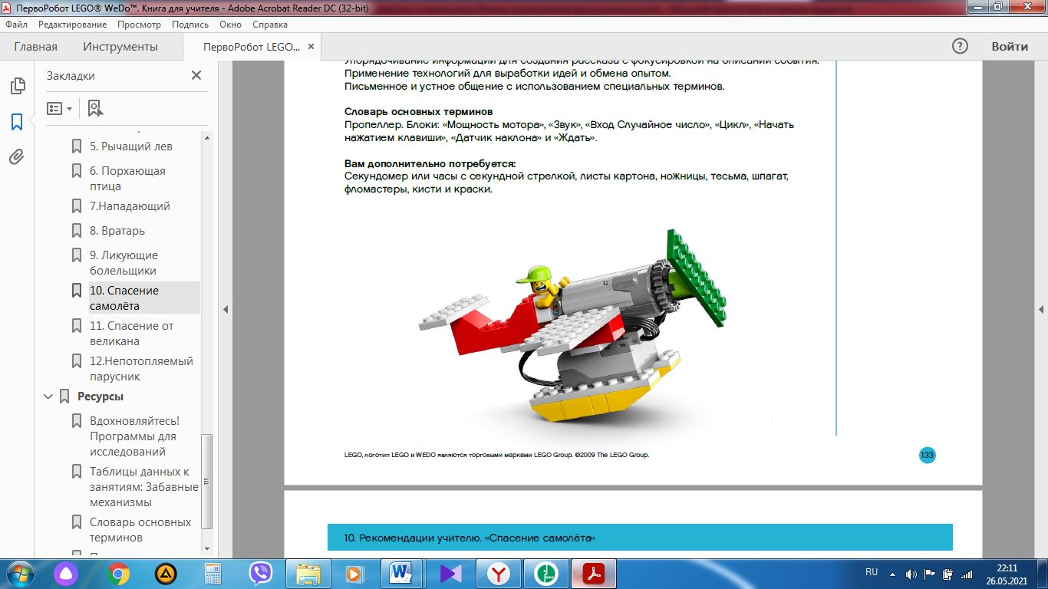Launch the purple Alice assistant taskbar icon
Image resolution: width=1048 pixels, height=589 pixels.
pos(65,574)
